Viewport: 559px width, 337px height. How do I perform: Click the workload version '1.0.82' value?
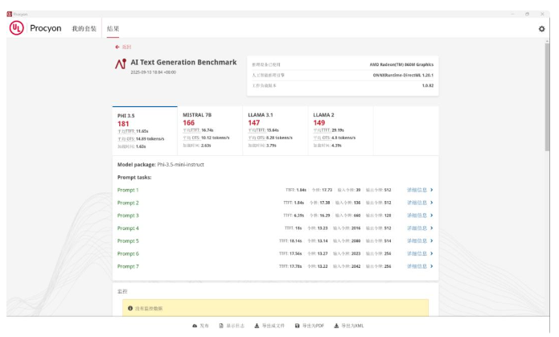coord(428,85)
